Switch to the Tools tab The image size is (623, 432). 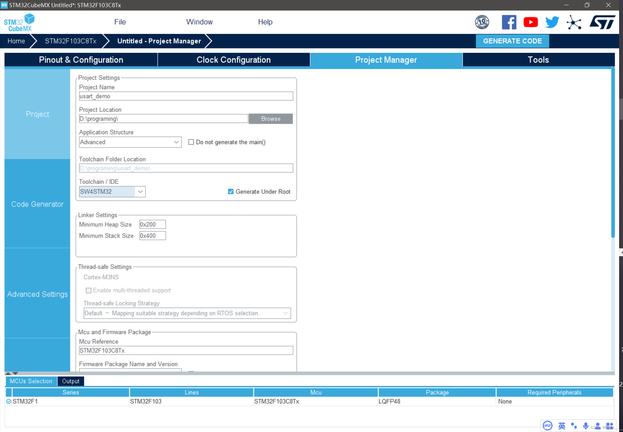(538, 60)
